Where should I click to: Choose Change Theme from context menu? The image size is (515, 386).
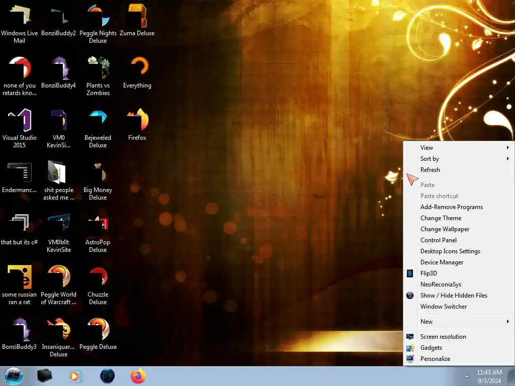pos(459,218)
